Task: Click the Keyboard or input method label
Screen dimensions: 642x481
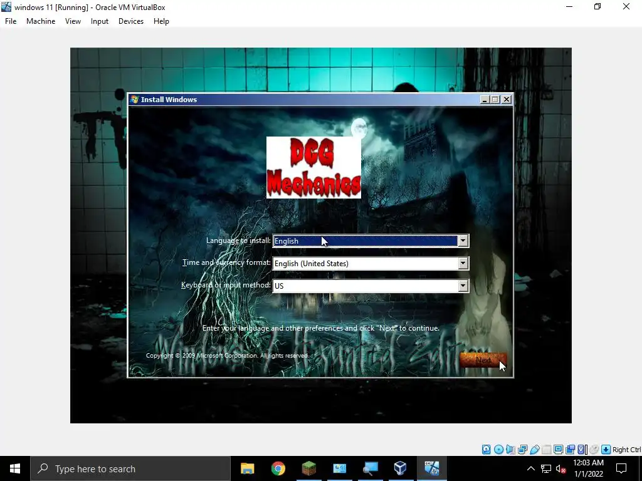Action: pos(226,285)
